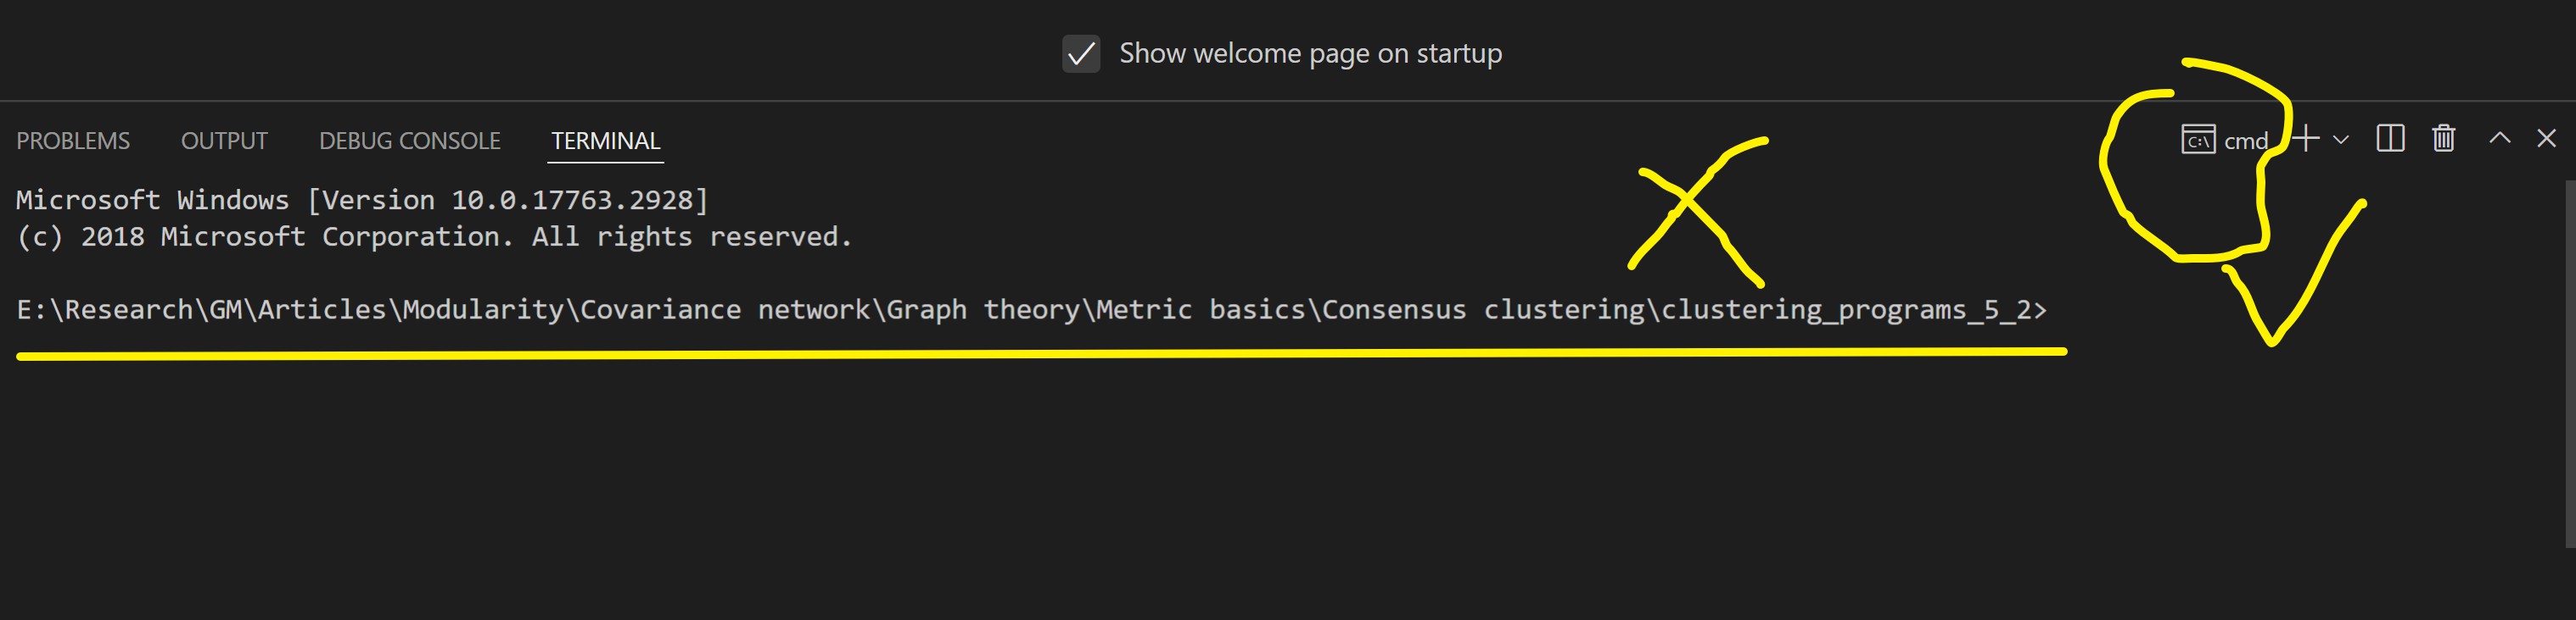2576x620 pixels.
Task: Click the terminal vertical scrollbar
Action: [2570, 363]
